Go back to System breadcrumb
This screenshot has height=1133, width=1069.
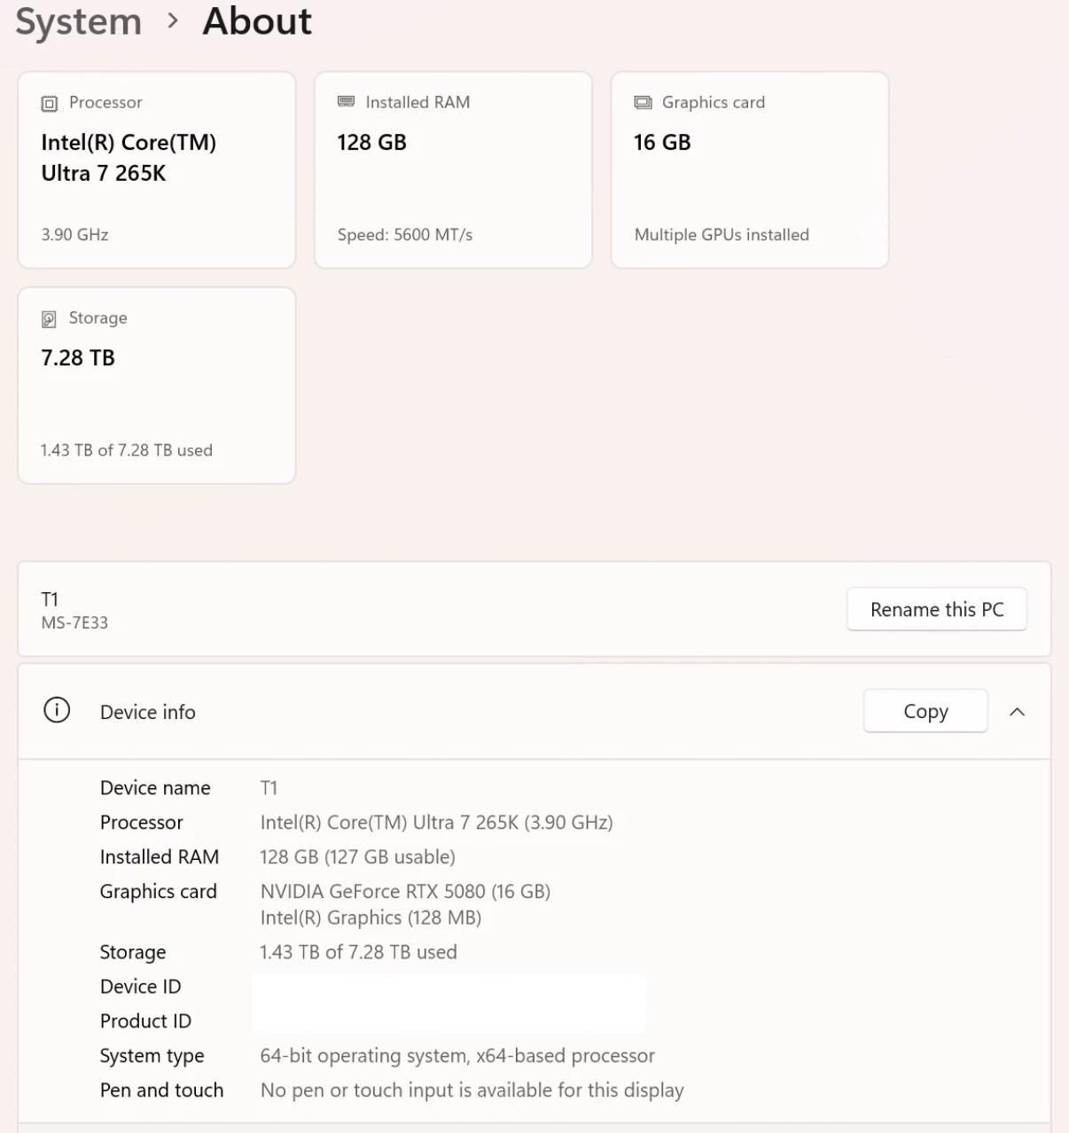tap(79, 21)
